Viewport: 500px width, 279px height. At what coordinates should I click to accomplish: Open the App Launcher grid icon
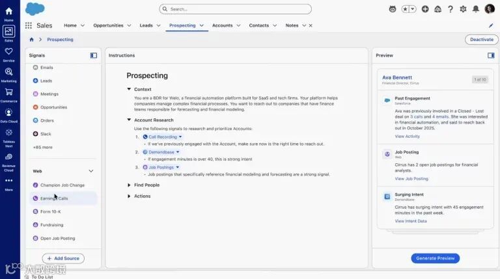[x=29, y=25]
